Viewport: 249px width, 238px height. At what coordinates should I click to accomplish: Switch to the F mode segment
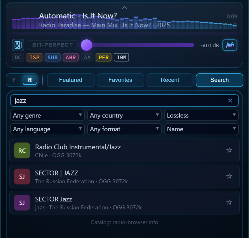click(14, 80)
